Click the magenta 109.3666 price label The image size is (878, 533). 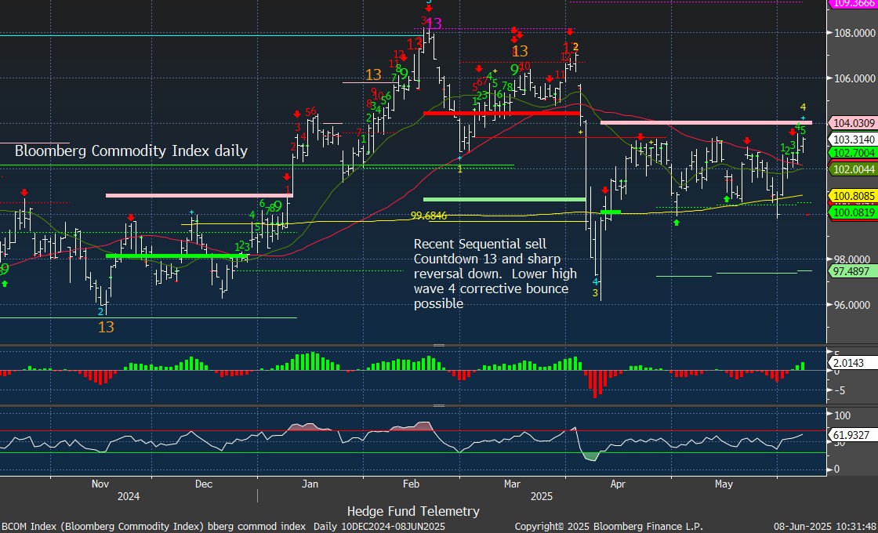click(855, 3)
